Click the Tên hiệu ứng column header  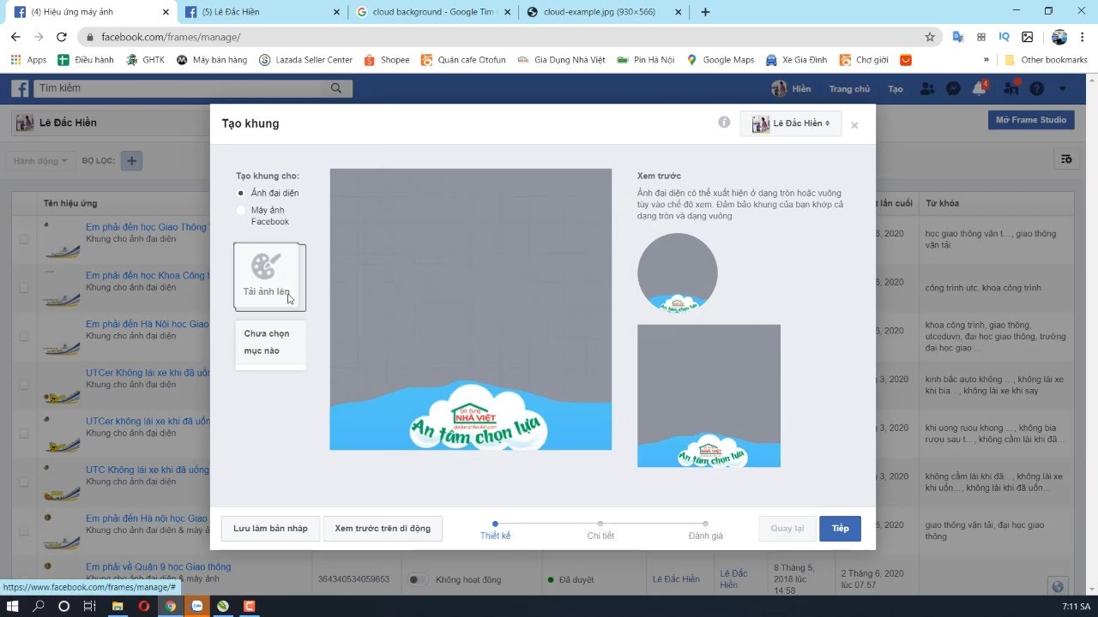(x=70, y=204)
